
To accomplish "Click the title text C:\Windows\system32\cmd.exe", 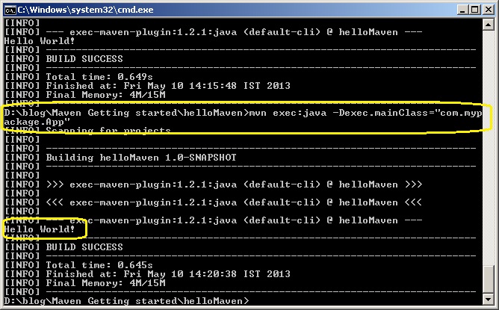I will pyautogui.click(x=85, y=10).
